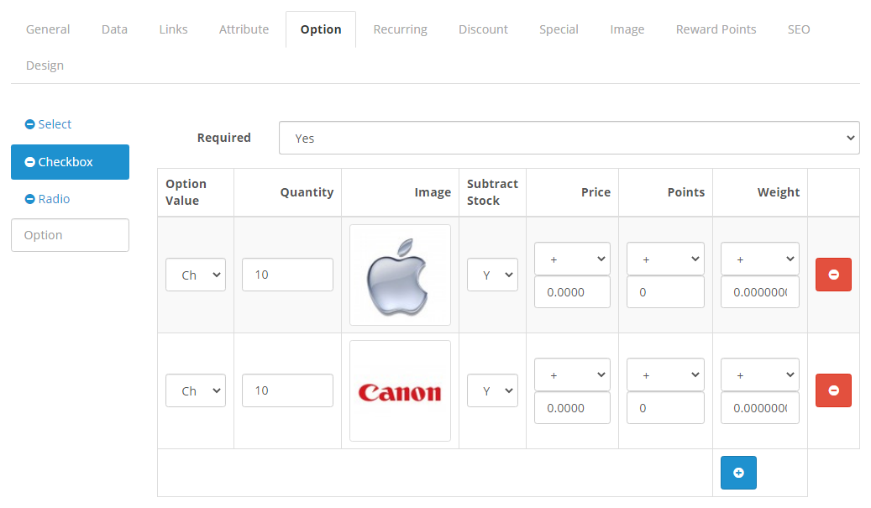Switch to the Data tab
871x508 pixels.
114,29
